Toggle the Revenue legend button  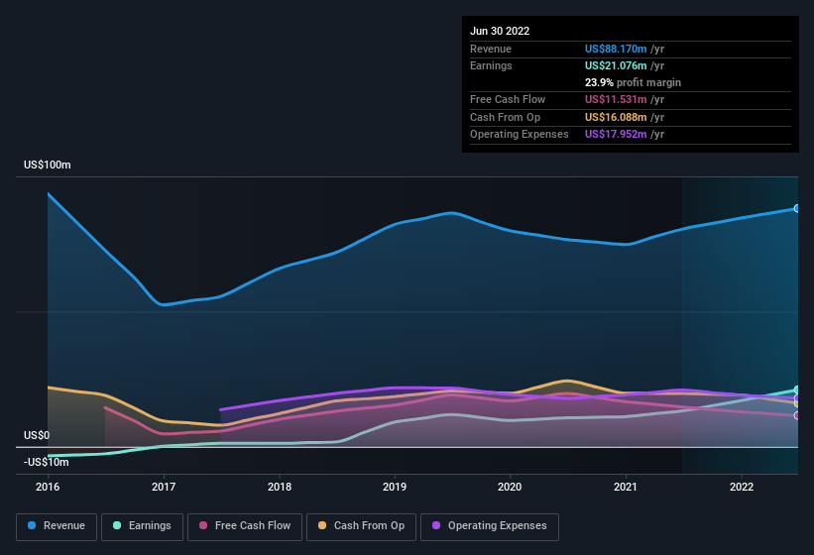[57, 526]
